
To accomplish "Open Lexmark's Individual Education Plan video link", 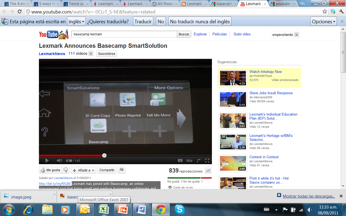I will pyautogui.click(x=273, y=116).
